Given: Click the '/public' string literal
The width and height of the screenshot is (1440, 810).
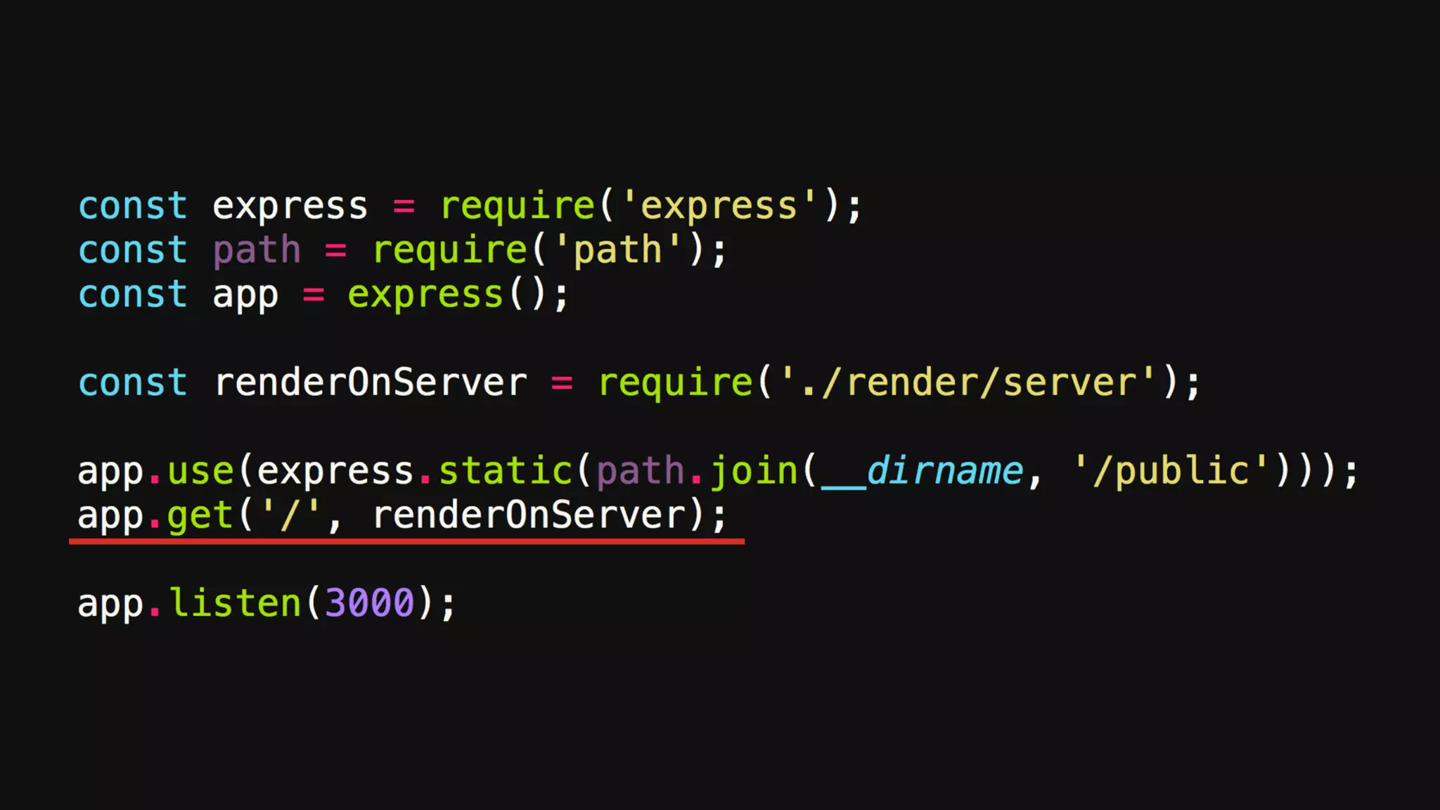Looking at the screenshot, I should tap(1171, 471).
